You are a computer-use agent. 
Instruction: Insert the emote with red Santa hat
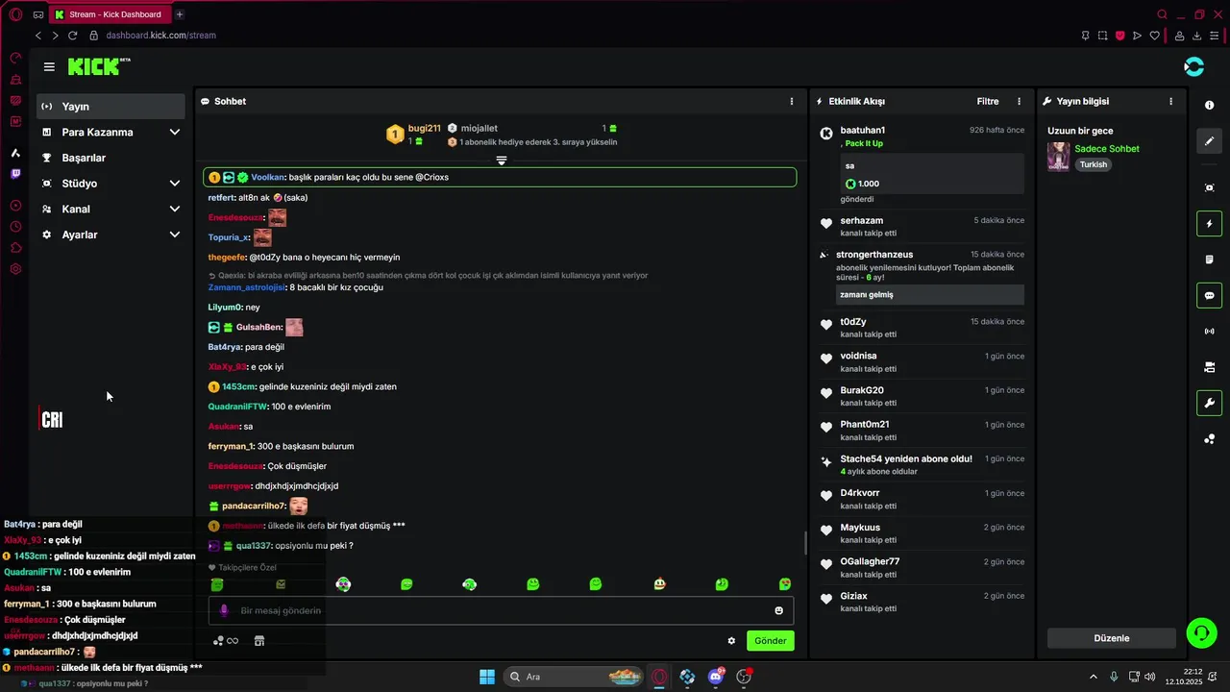pyautogui.click(x=659, y=584)
